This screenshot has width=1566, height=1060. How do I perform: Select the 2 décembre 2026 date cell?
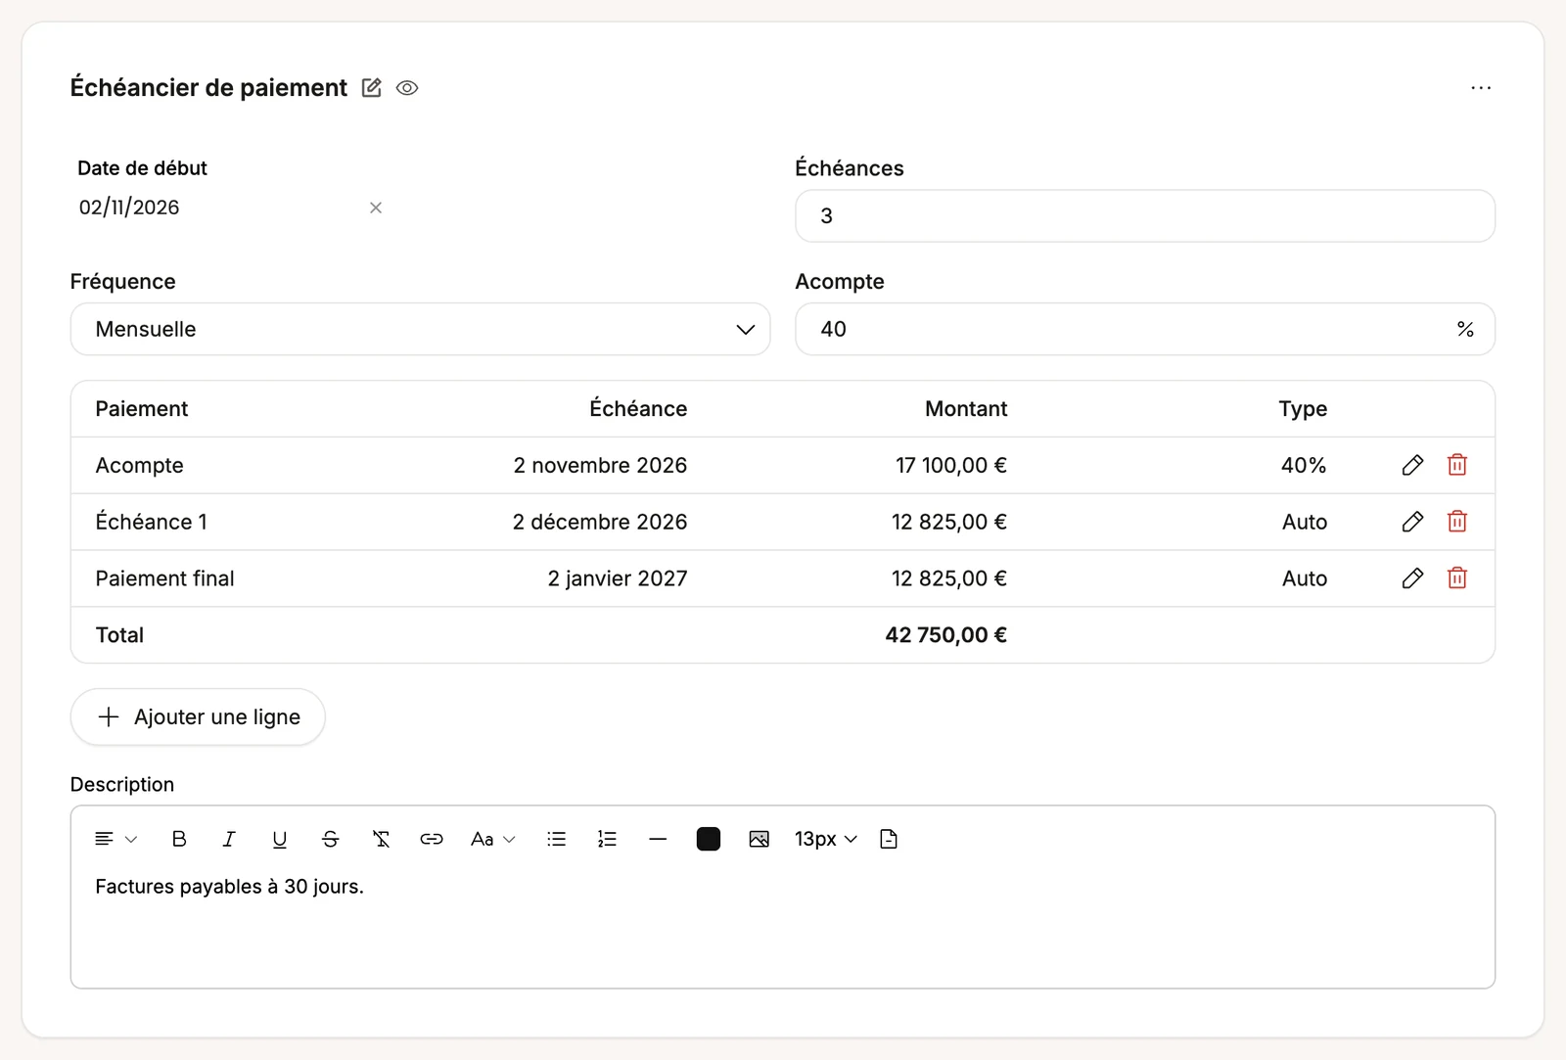(x=600, y=523)
